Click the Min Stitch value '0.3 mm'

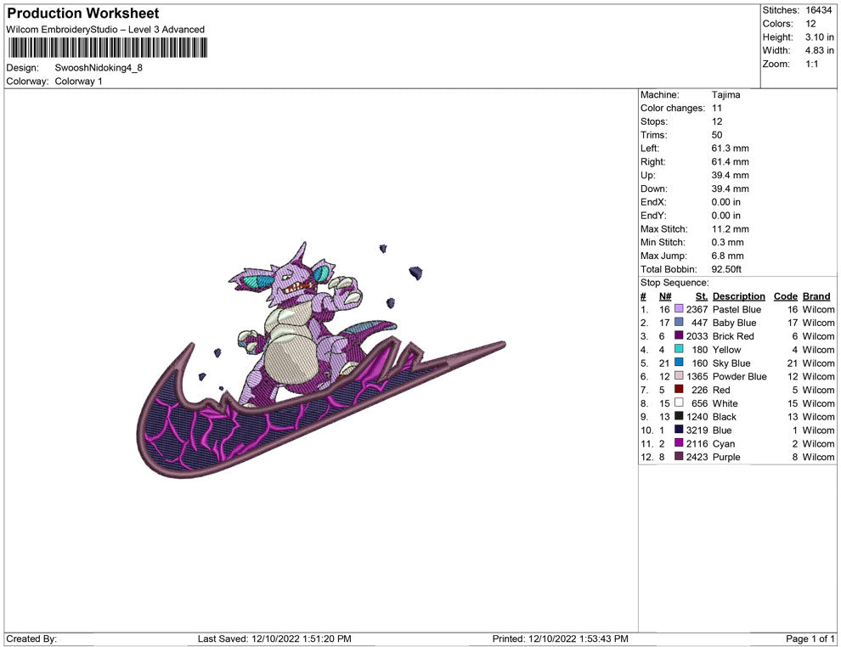(x=727, y=242)
